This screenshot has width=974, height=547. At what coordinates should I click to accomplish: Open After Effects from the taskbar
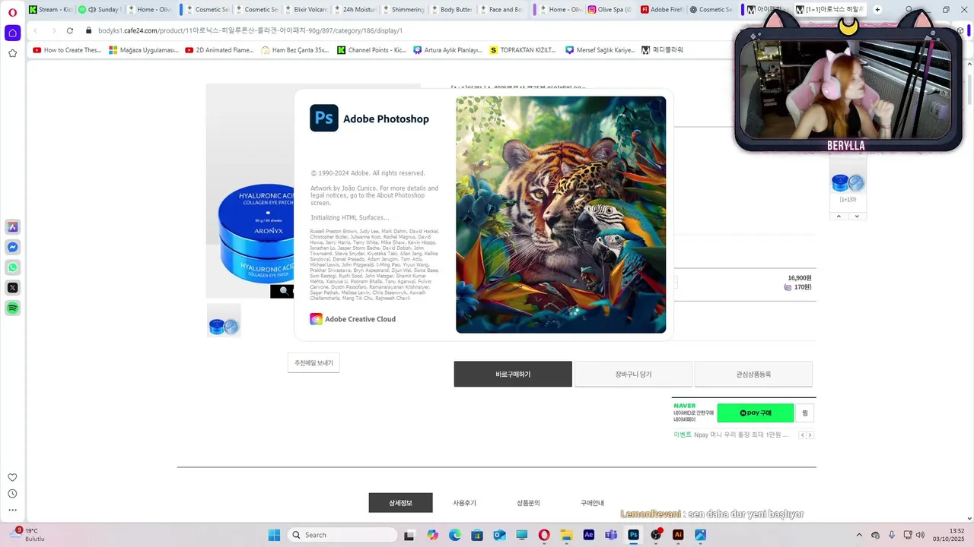pos(588,535)
